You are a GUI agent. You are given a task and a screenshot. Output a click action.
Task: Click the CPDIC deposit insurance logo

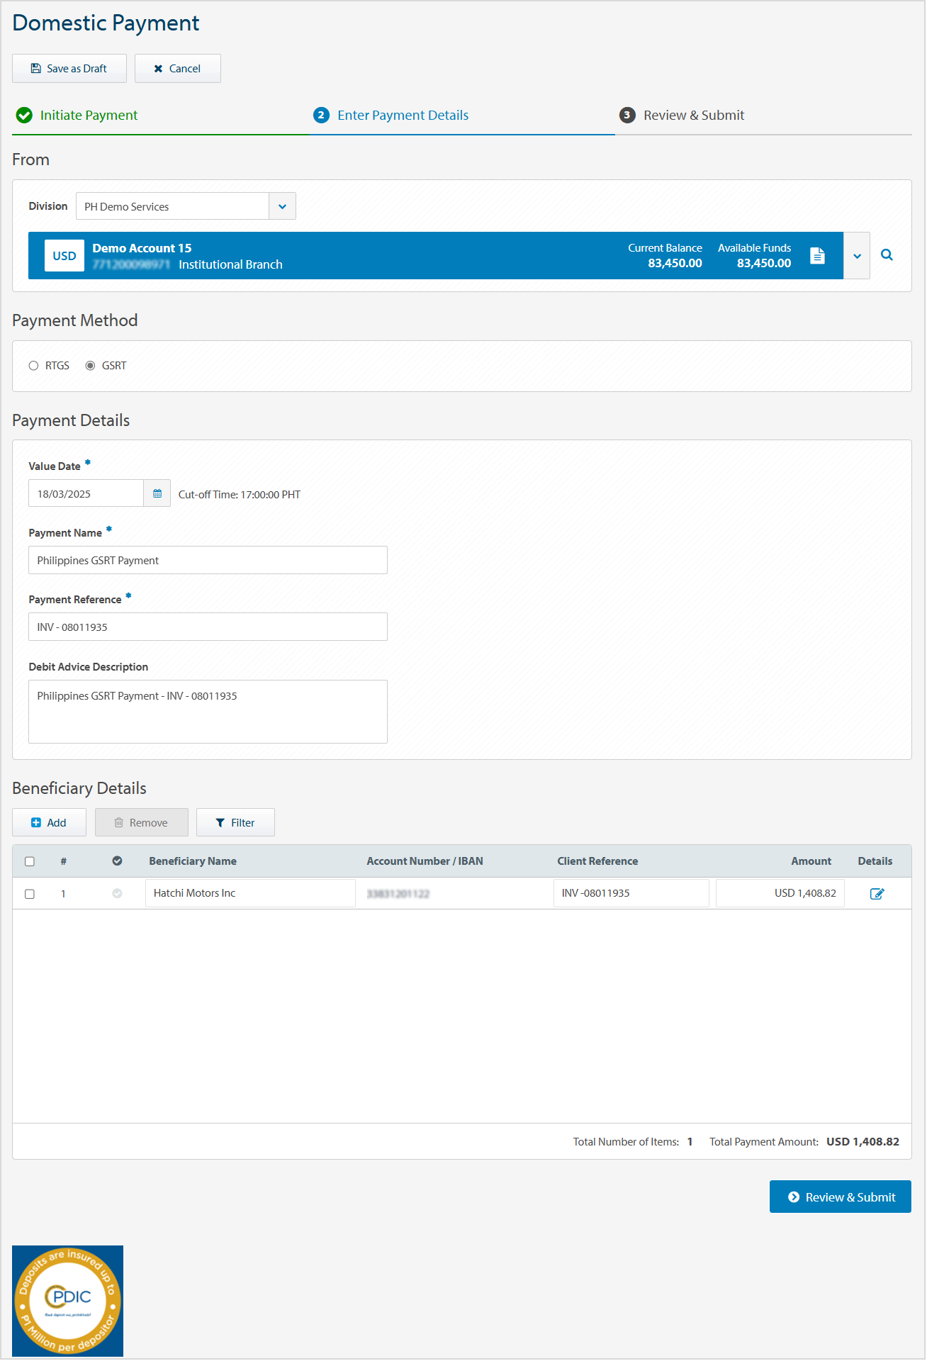[68, 1301]
